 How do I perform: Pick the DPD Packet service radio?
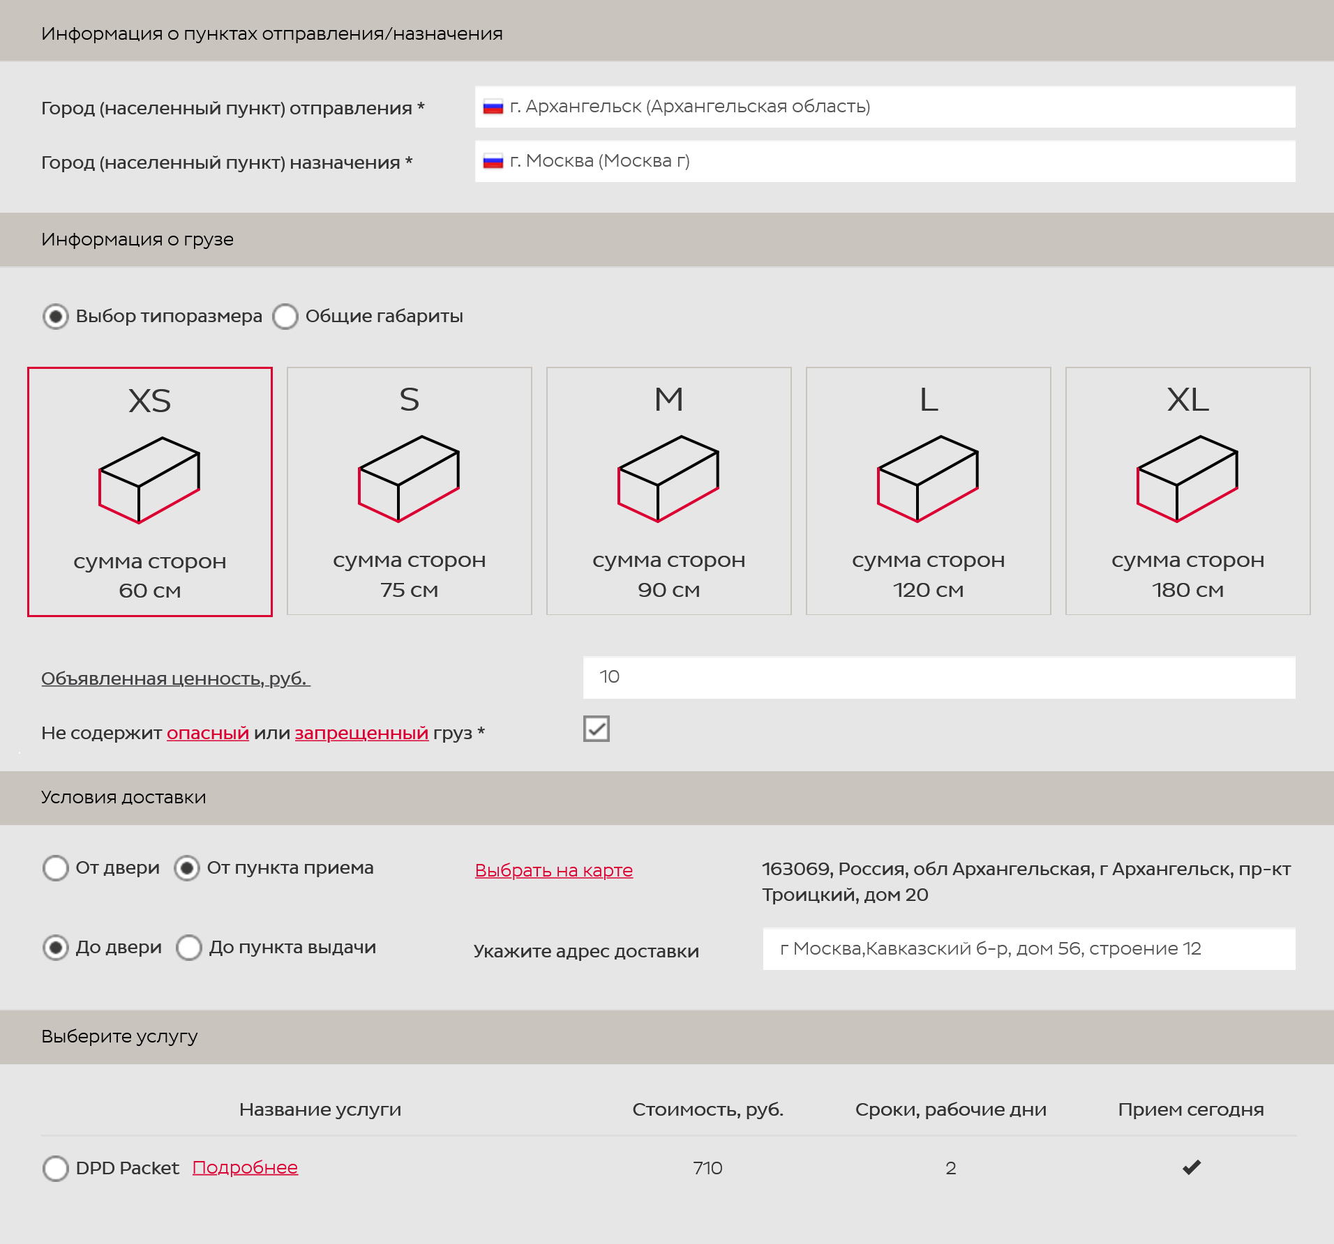pyautogui.click(x=56, y=1168)
